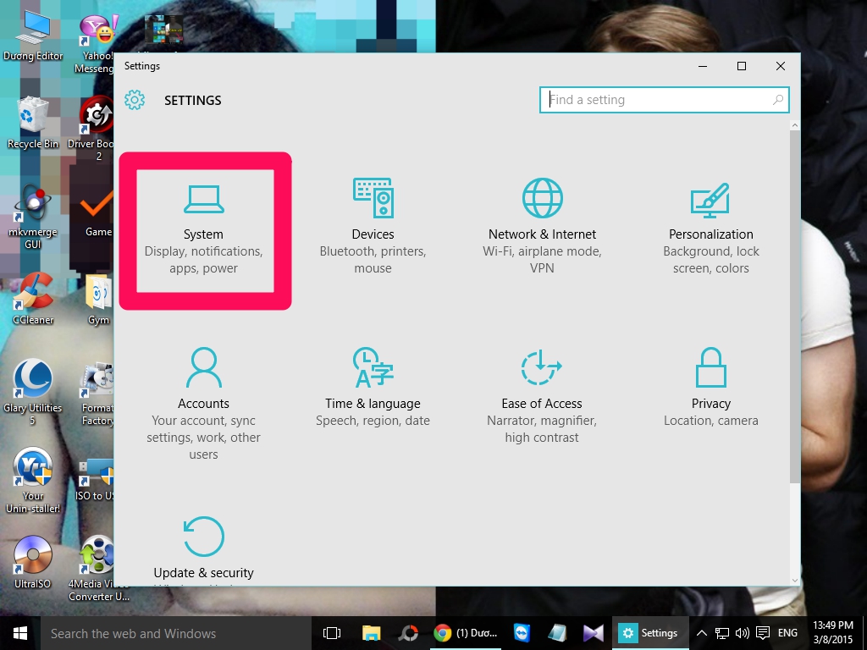This screenshot has height=650, width=867.
Task: Switch input language via the ENG indicator
Action: coord(787,632)
